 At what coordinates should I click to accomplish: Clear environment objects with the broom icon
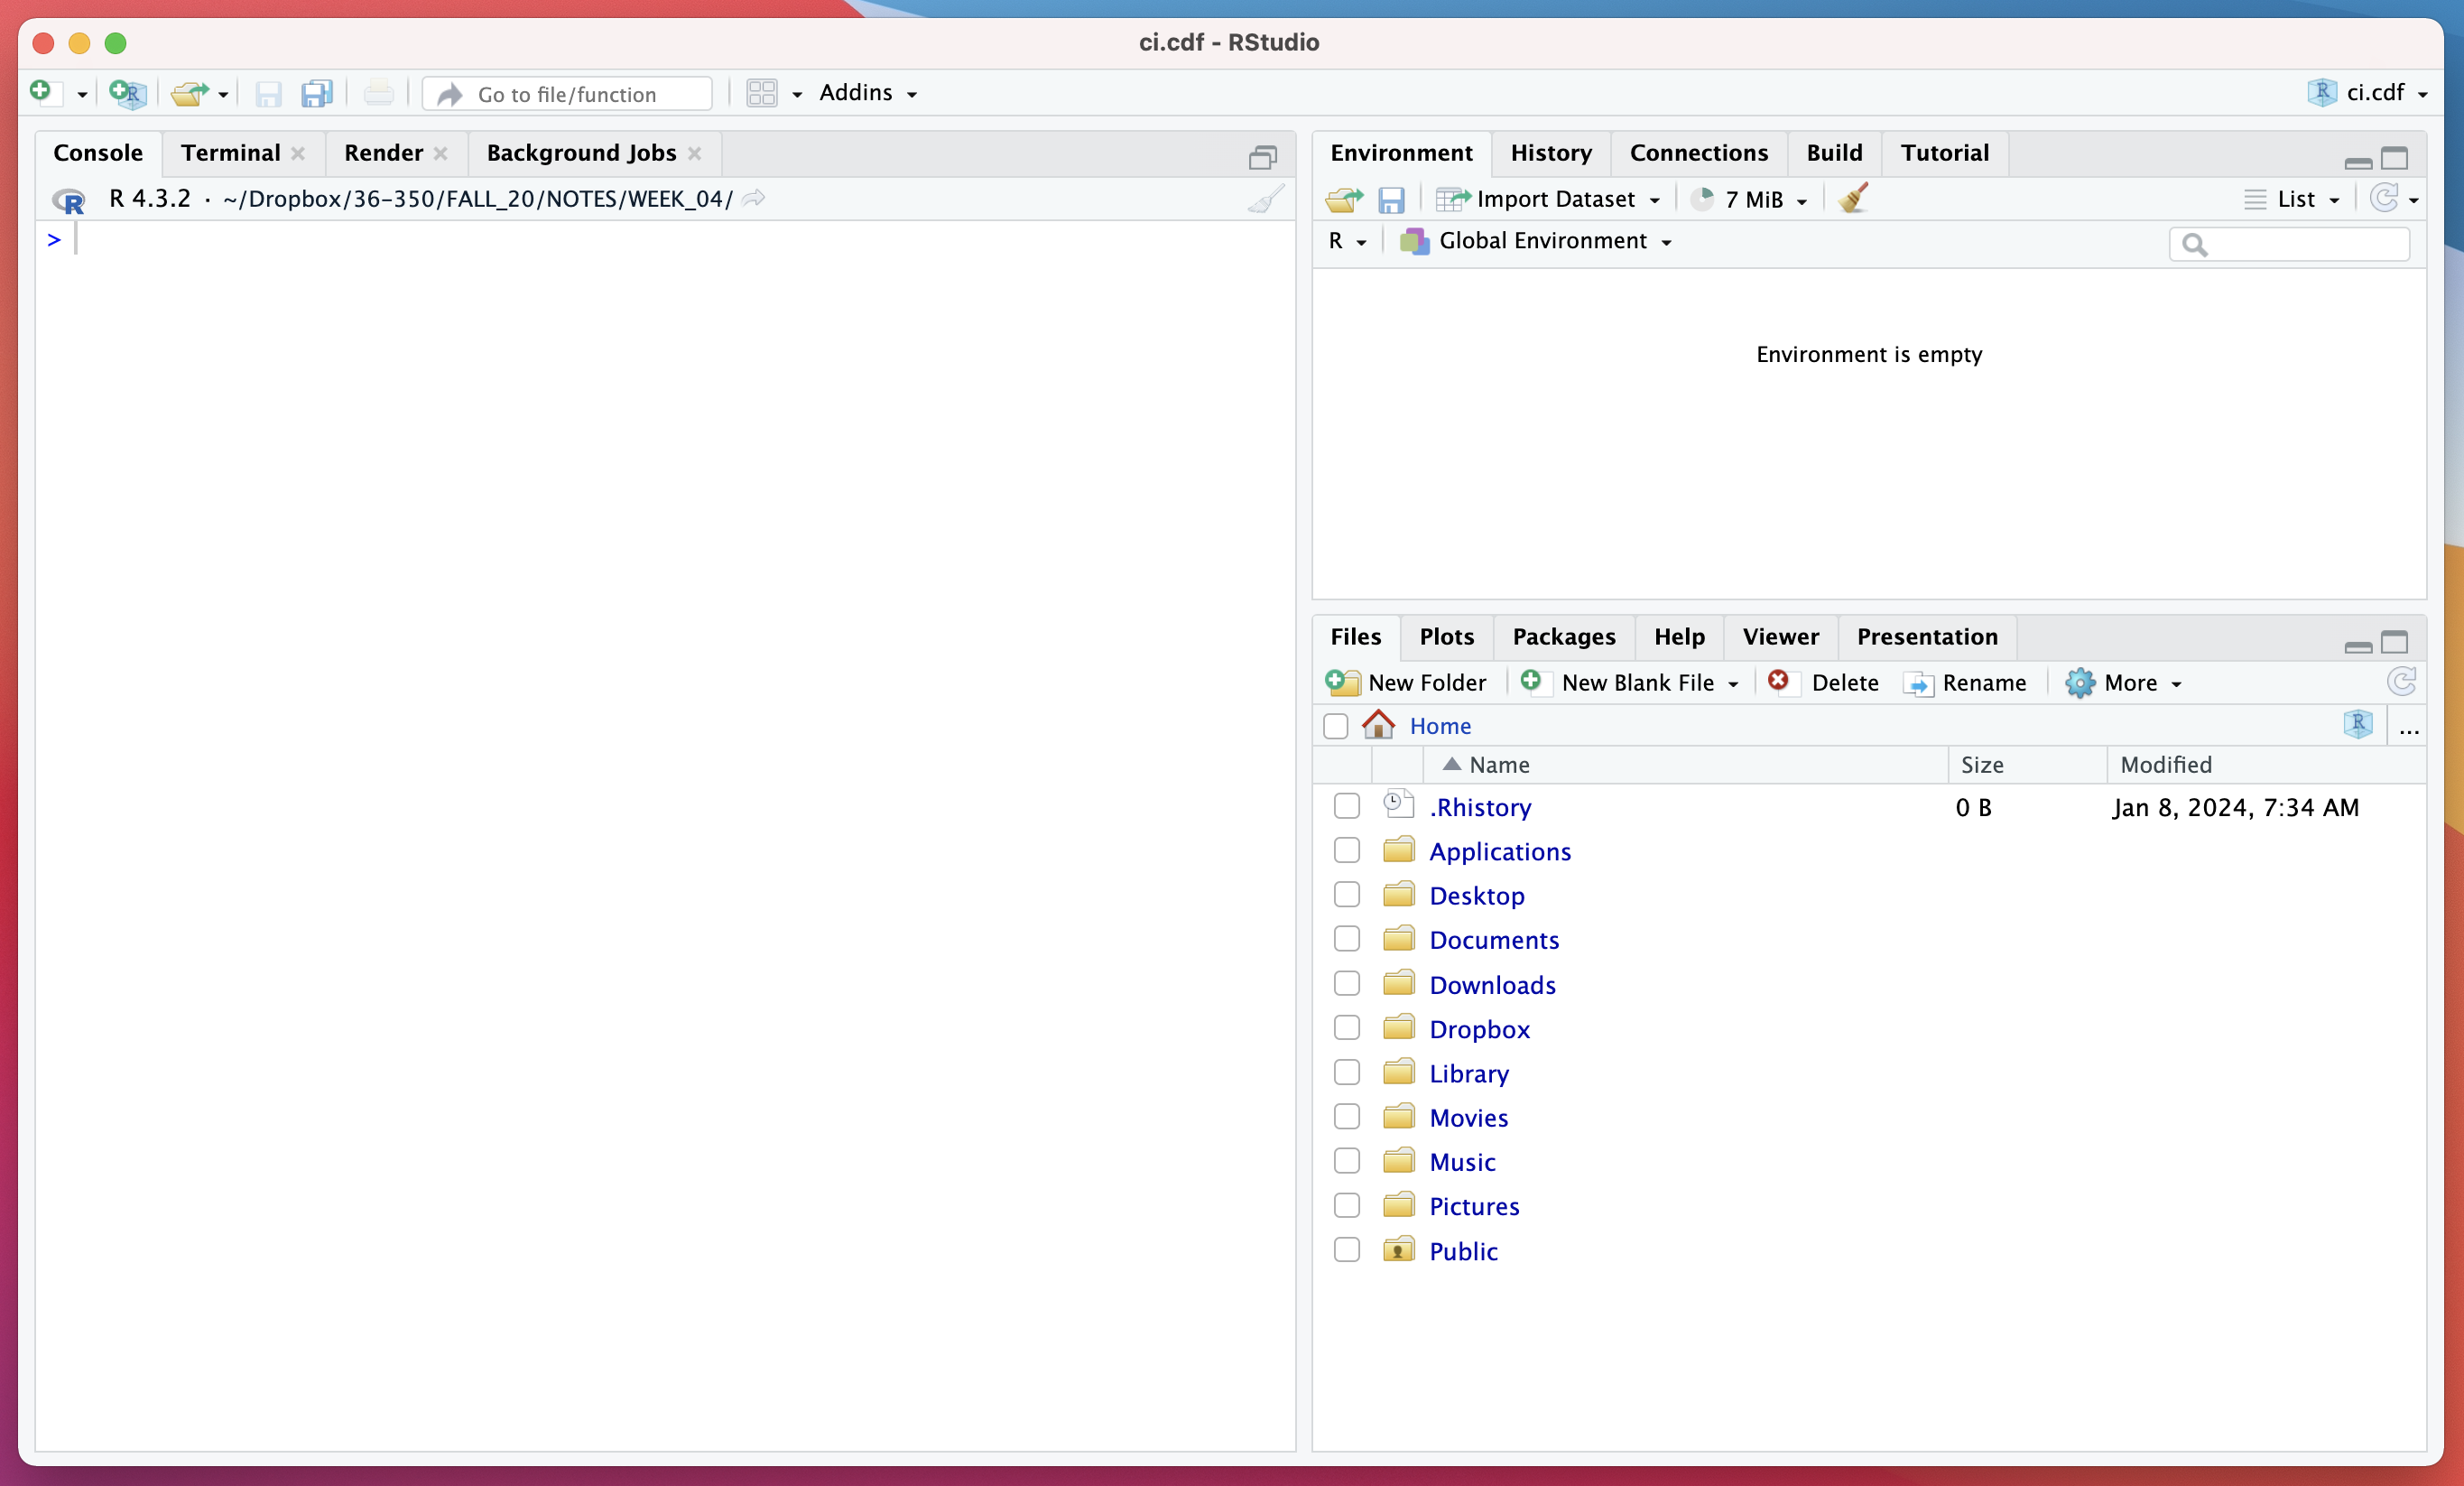[x=1853, y=198]
